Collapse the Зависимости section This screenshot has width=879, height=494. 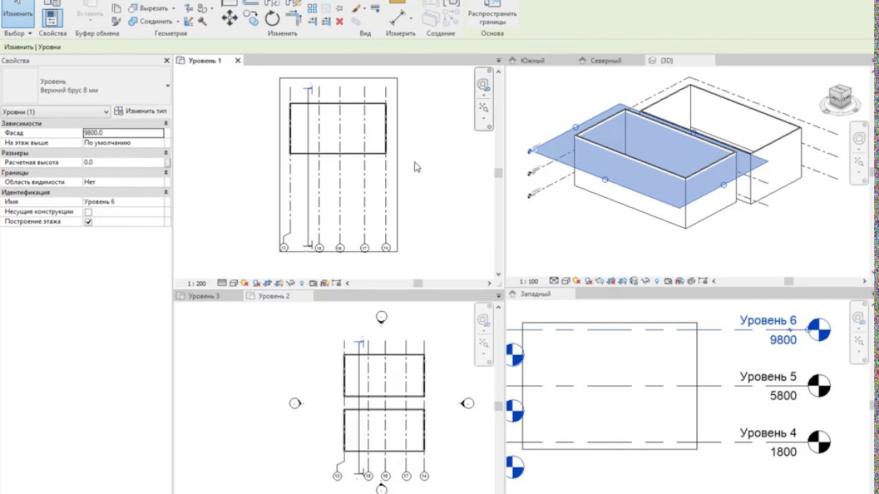pyautogui.click(x=165, y=123)
